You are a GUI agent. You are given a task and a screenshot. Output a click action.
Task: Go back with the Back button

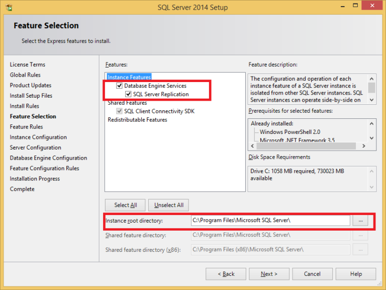(226, 274)
